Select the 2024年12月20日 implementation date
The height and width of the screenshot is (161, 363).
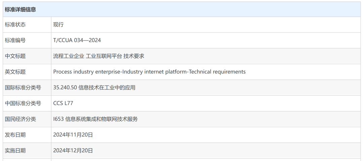(x=73, y=151)
